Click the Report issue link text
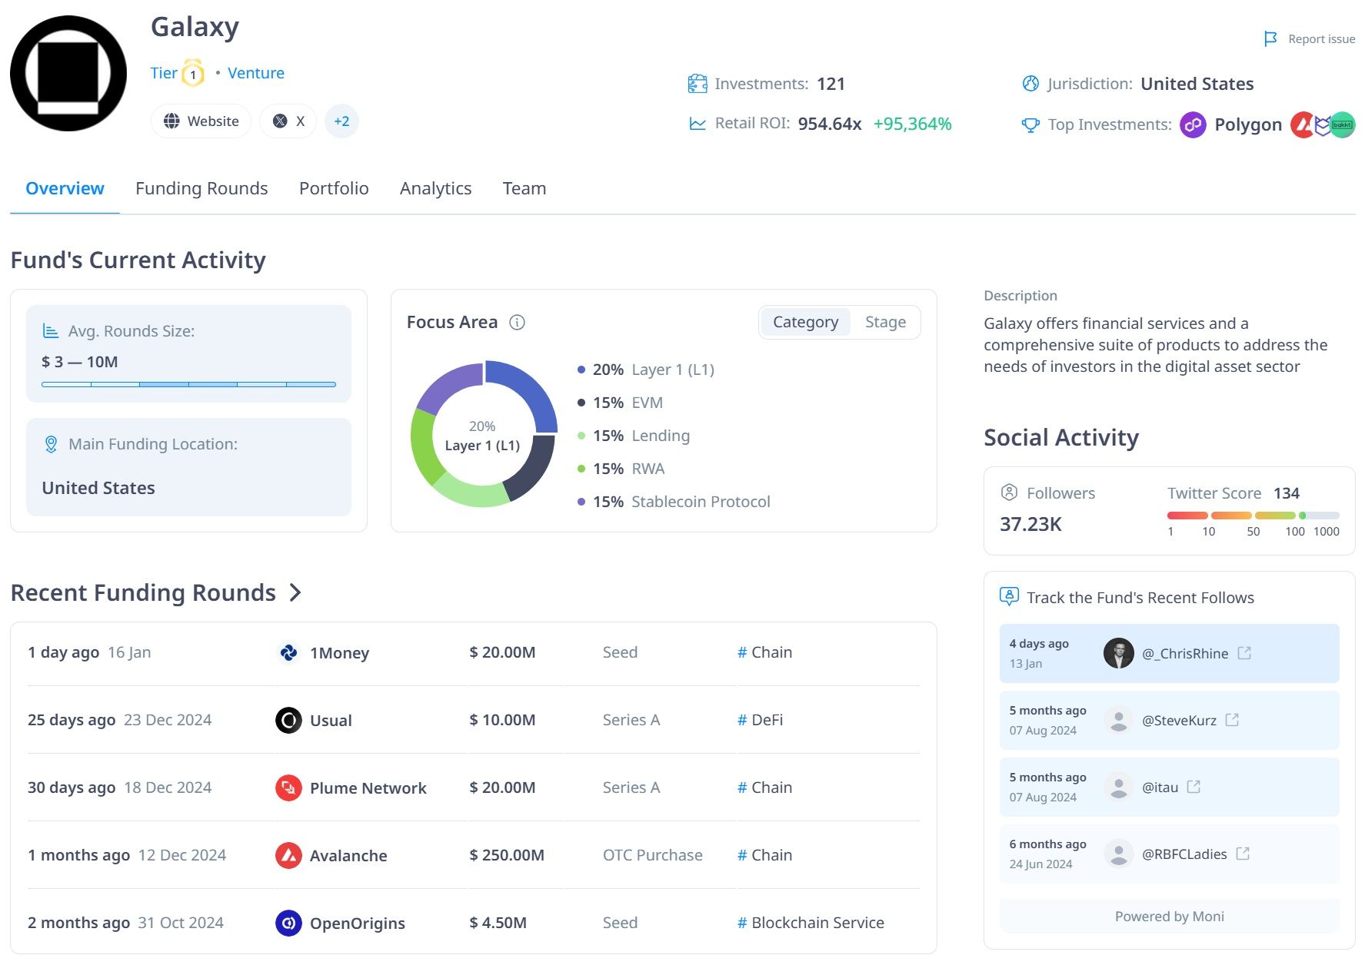The height and width of the screenshot is (955, 1365). pos(1321,39)
